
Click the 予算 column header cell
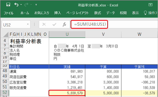103,67
